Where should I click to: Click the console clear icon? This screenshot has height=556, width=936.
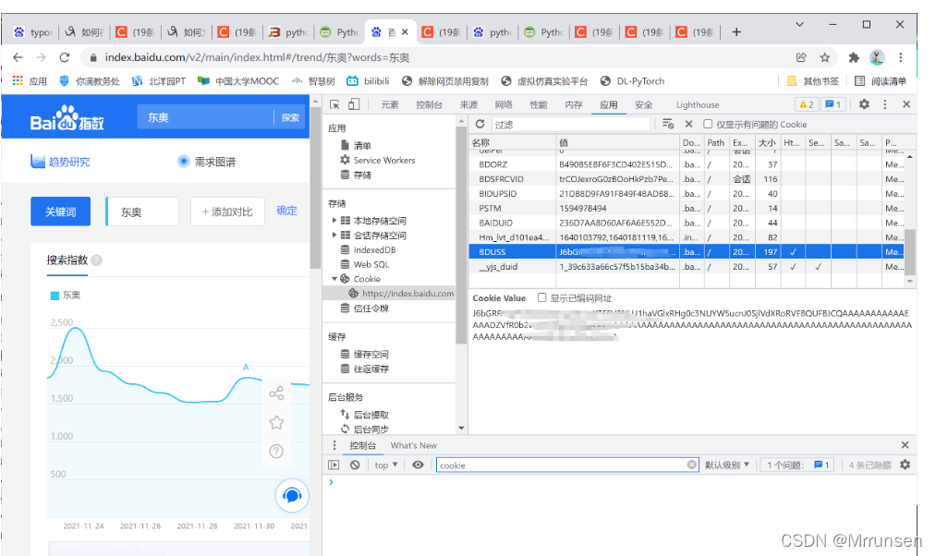[355, 465]
